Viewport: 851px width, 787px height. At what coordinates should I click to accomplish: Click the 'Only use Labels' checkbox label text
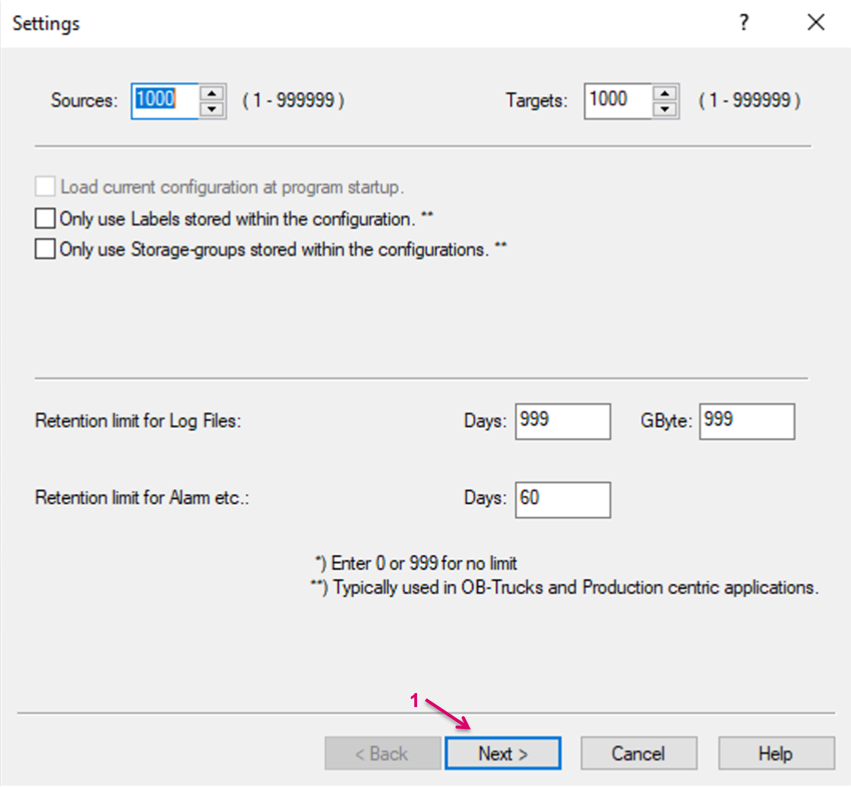click(237, 219)
